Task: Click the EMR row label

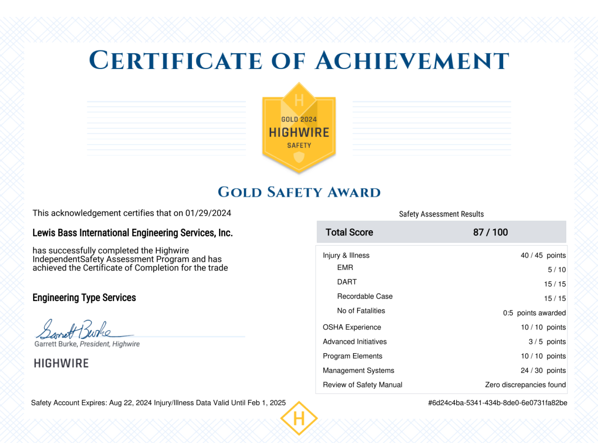Action: [x=345, y=268]
